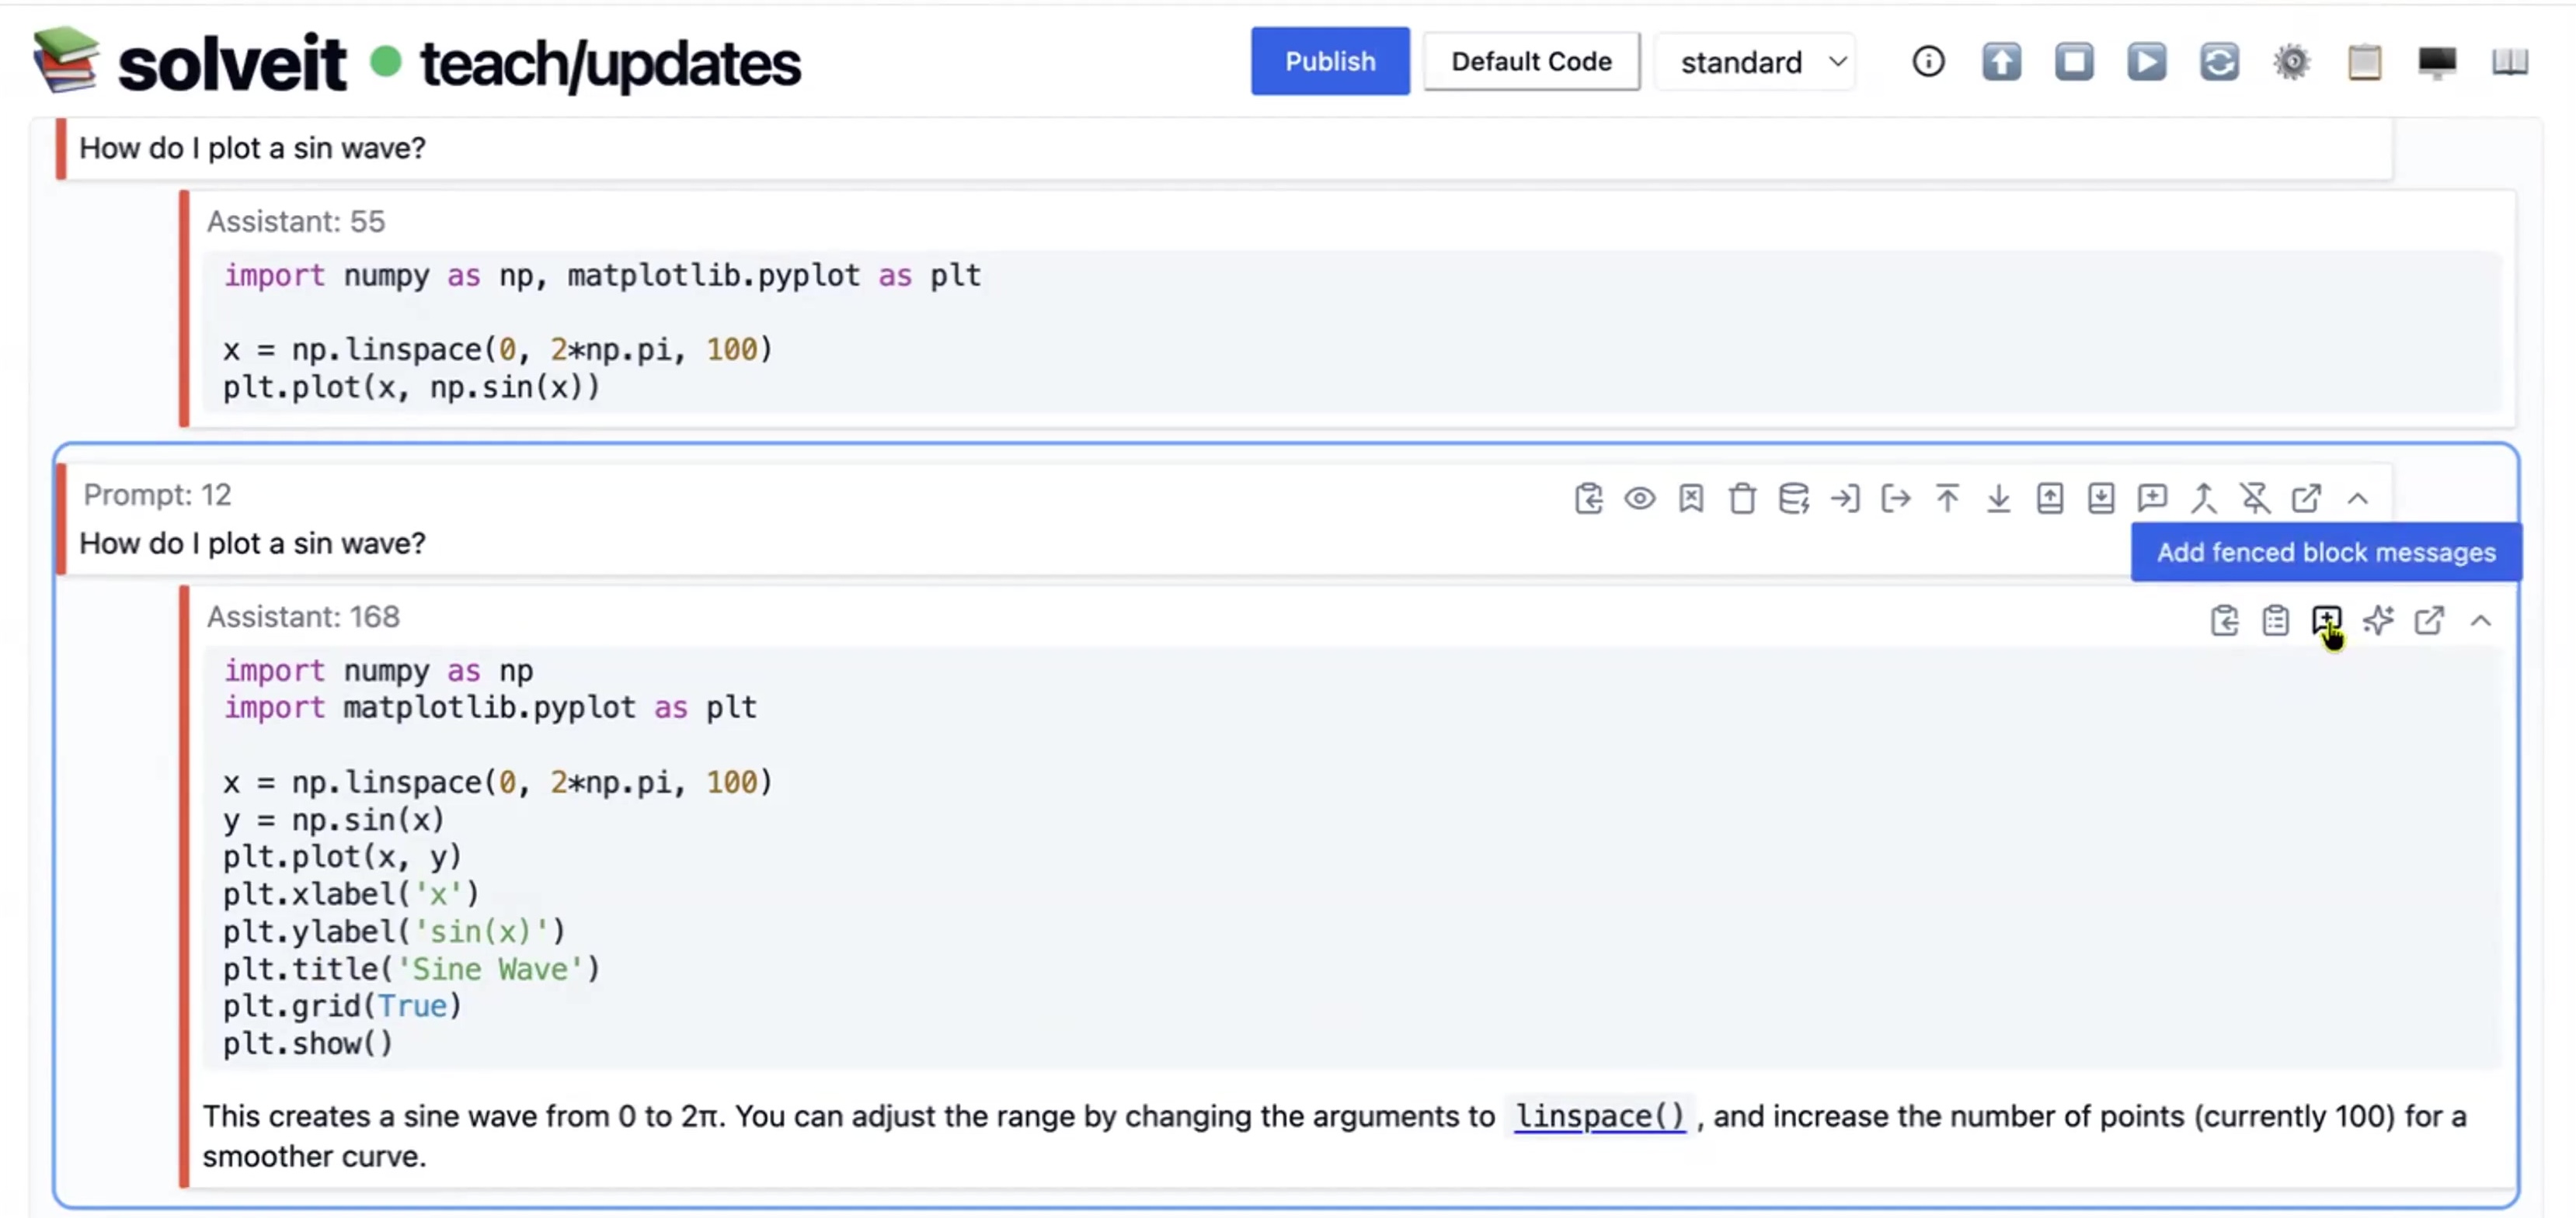The image size is (2576, 1218).
Task: Click the clipboard icon in header
Action: coord(2364,62)
